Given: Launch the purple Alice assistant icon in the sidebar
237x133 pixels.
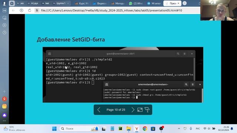Looking at the screenshot, I should point(4,115).
